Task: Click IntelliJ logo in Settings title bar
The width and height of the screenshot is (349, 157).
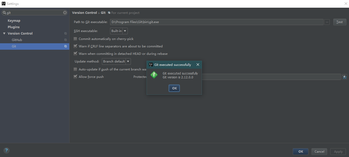Action: click(3, 4)
